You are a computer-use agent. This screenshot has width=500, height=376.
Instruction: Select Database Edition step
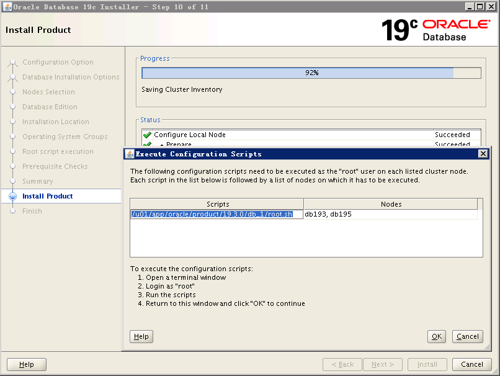click(50, 107)
